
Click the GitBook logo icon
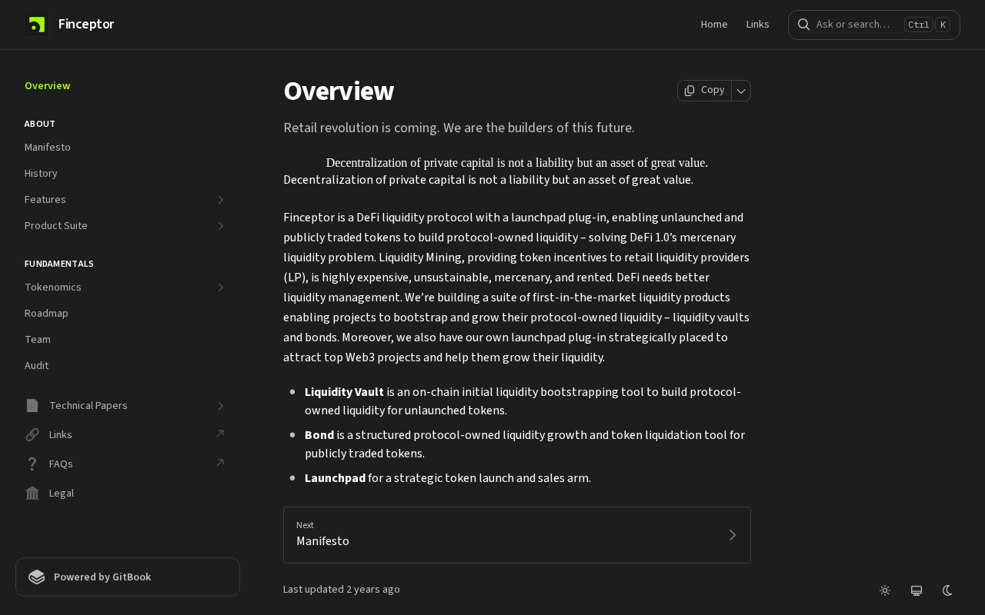(x=36, y=577)
